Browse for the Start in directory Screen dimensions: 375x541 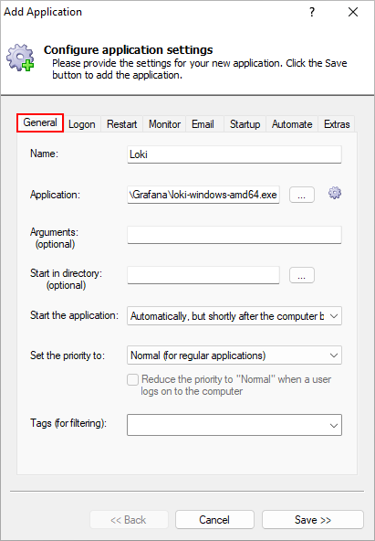pyautogui.click(x=302, y=275)
